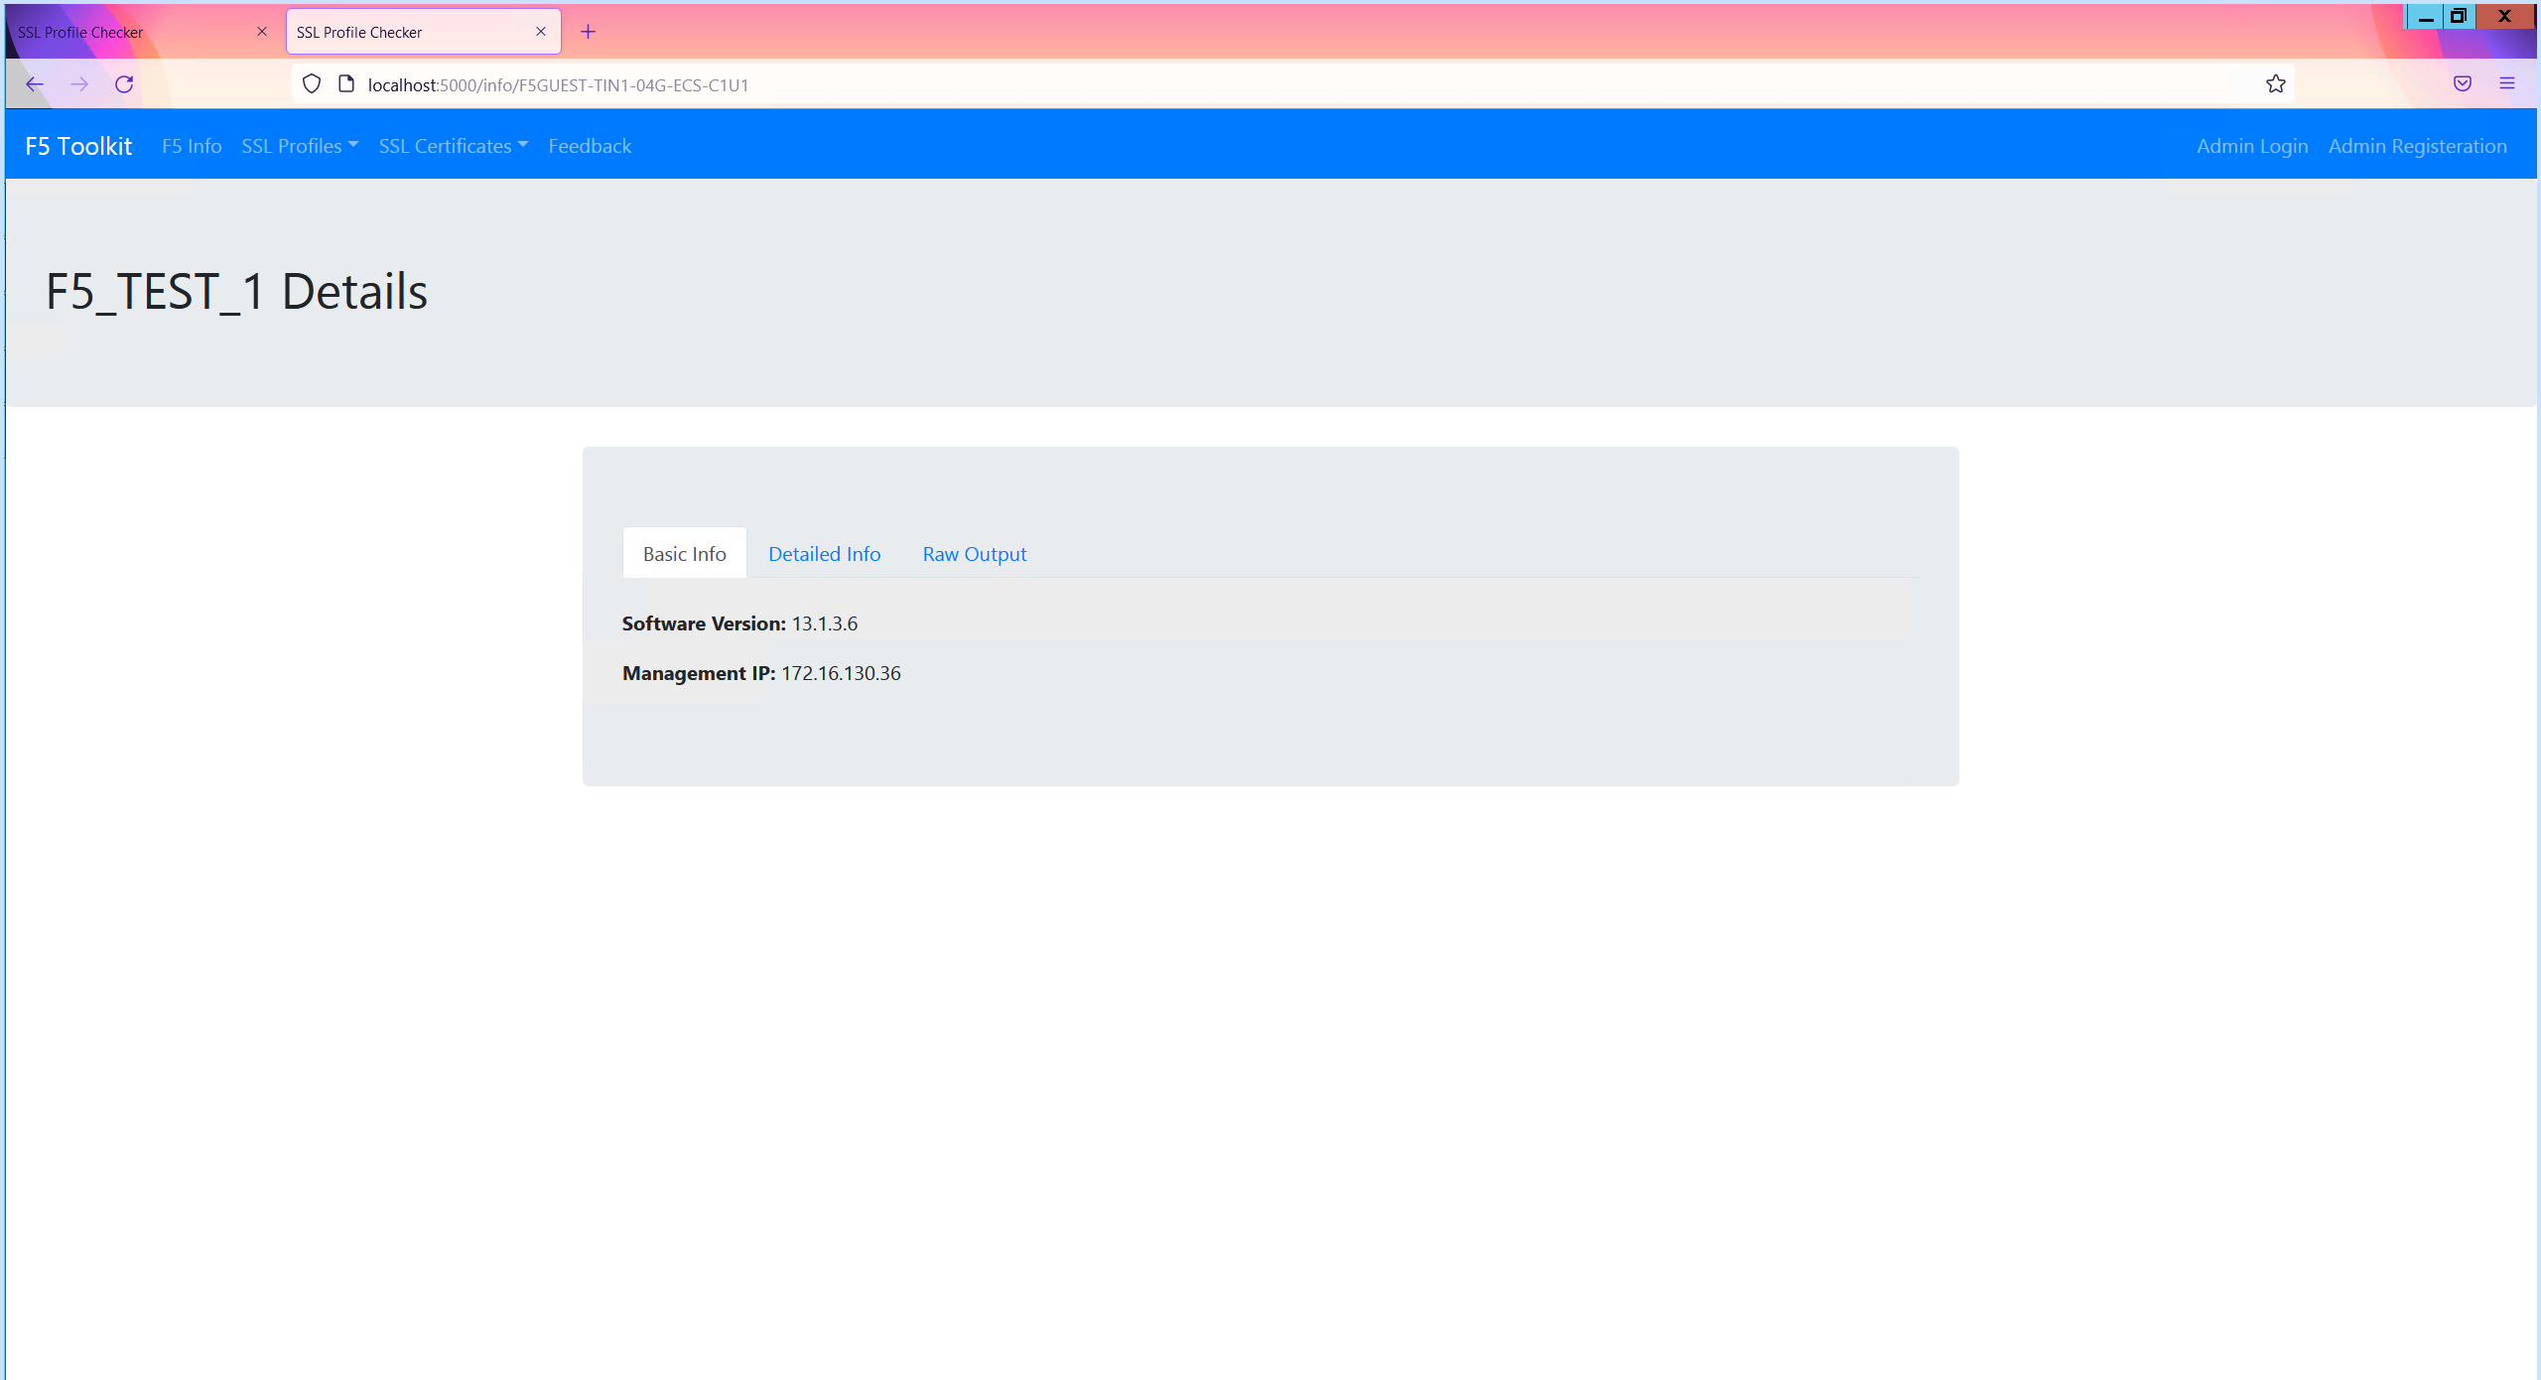Bookmark this page with the star
The width and height of the screenshot is (2541, 1380).
tap(2275, 84)
